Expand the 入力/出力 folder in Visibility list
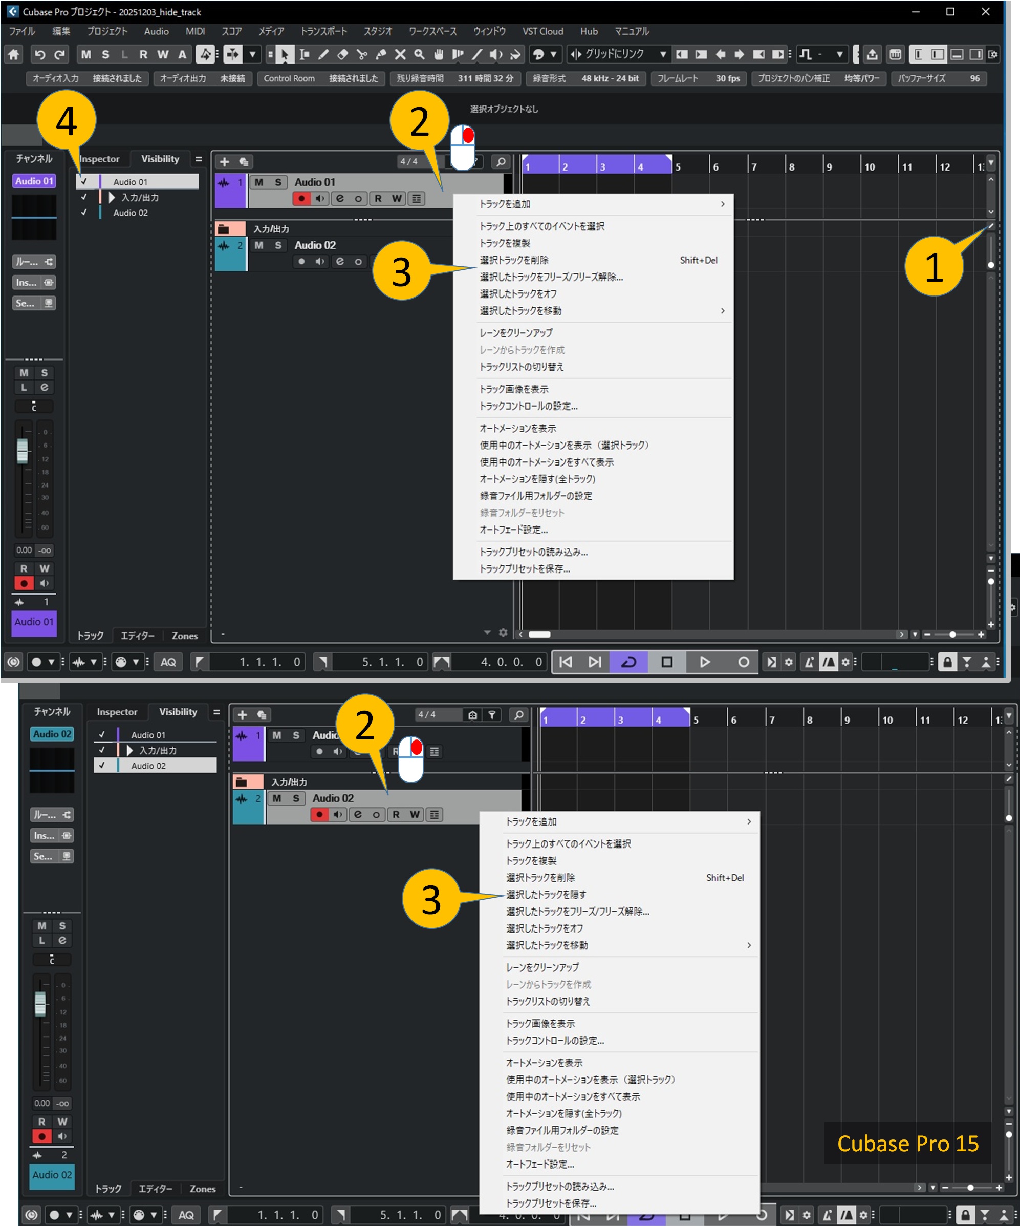The image size is (1020, 1226). click(112, 197)
